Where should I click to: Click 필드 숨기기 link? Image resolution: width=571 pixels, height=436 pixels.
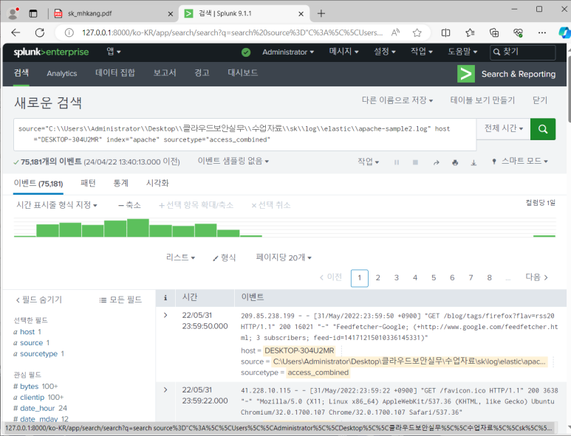[39, 300]
